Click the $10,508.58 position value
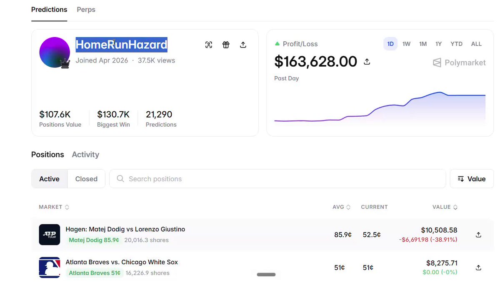The height and width of the screenshot is (283, 500). click(439, 230)
